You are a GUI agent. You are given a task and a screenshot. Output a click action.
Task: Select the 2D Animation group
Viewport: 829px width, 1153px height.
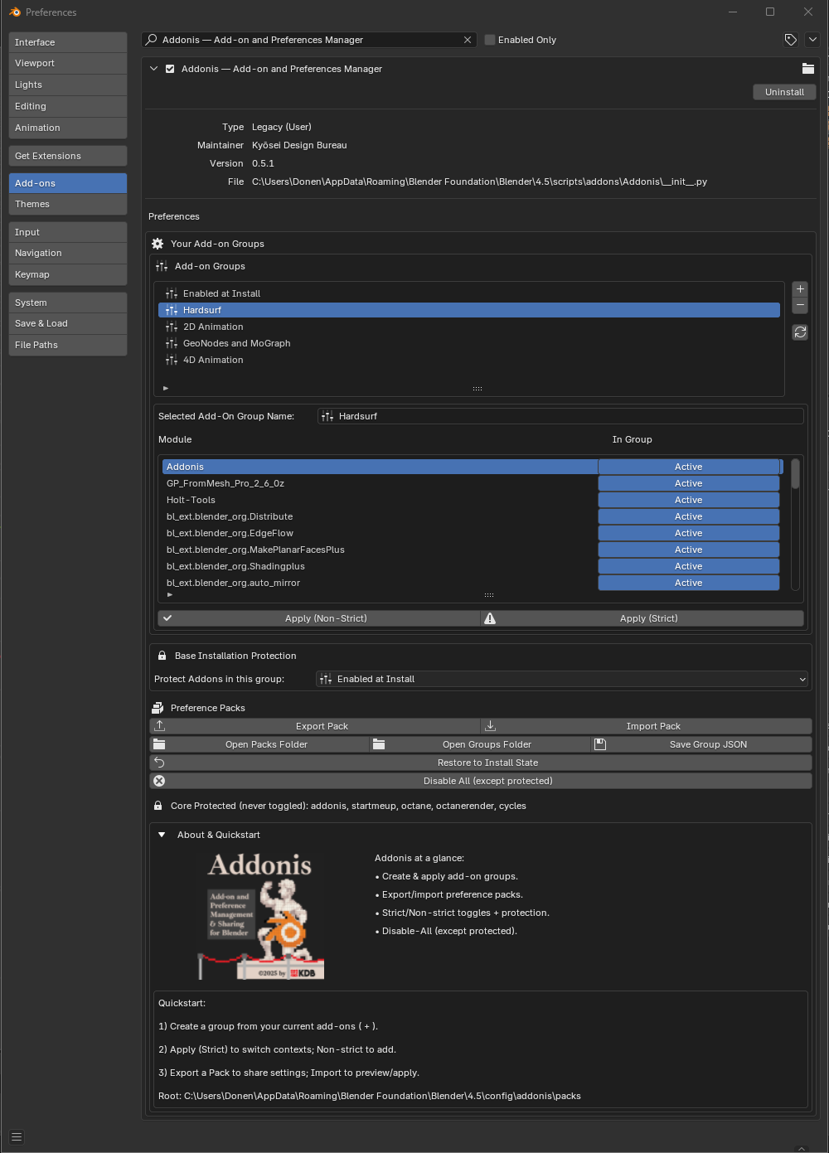tap(469, 327)
